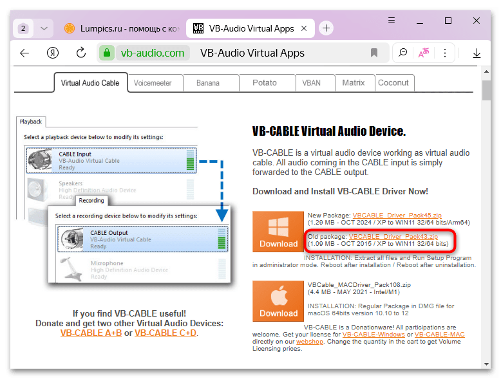501x379 pixels.
Task: Click the Microphone device in illustration
Action: tap(142, 270)
